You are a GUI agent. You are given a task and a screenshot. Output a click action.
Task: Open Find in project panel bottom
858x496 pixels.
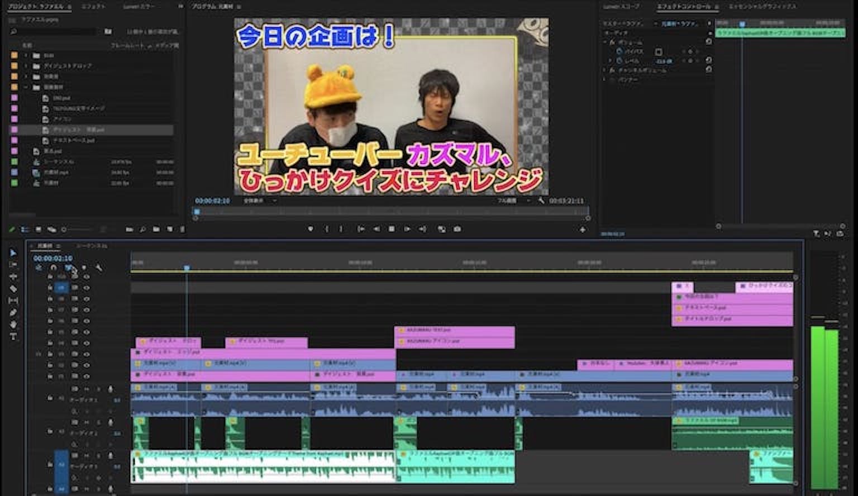142,230
